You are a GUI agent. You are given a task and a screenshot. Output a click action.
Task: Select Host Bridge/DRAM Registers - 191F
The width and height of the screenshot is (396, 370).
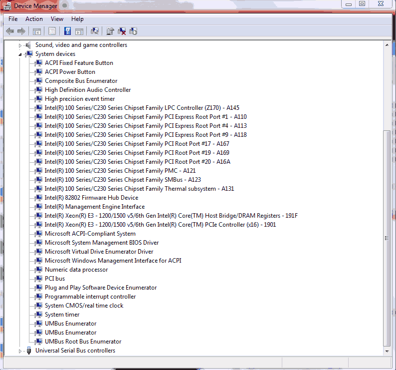(171, 216)
